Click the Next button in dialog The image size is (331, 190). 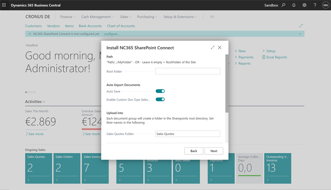(214, 151)
